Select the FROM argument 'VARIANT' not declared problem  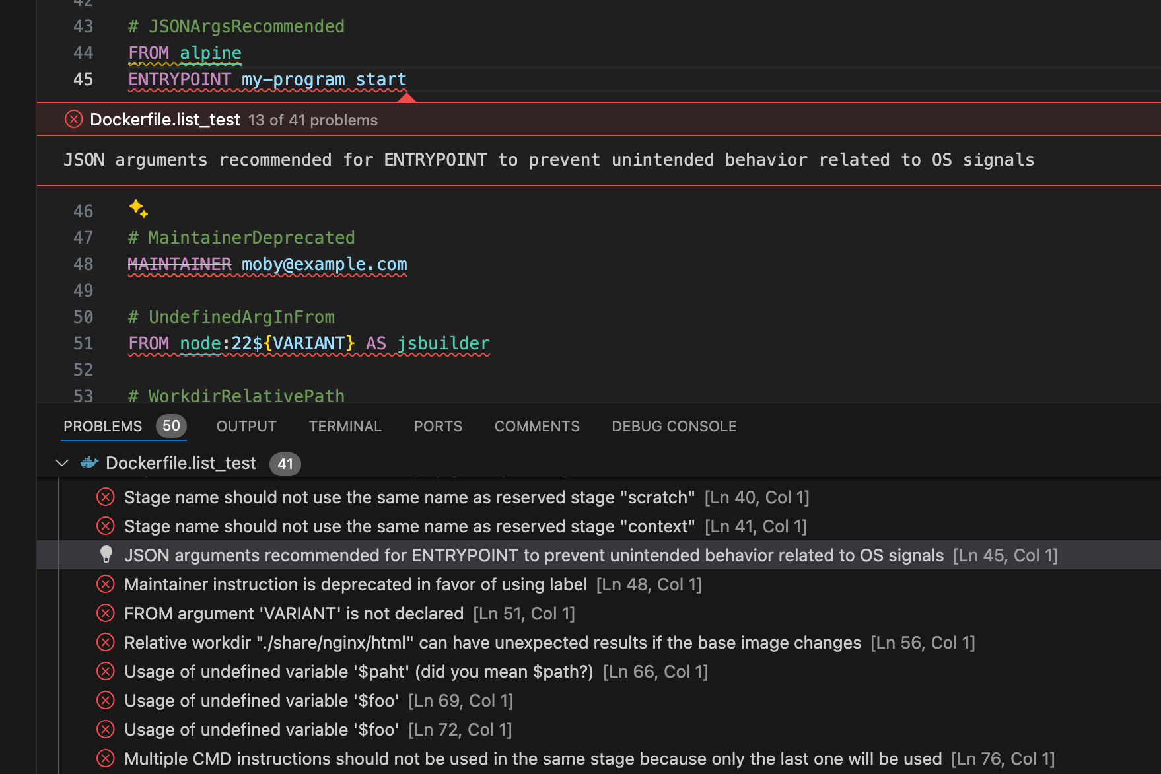tap(294, 614)
